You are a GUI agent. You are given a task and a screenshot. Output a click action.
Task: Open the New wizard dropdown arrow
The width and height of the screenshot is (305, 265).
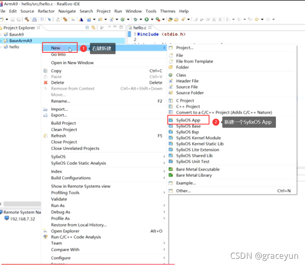(7, 19)
